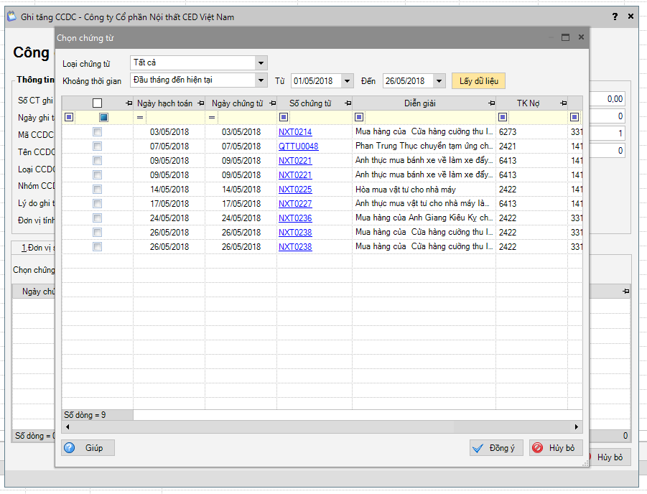
Task: Expand the Loại chứng từ dropdown
Action: click(261, 63)
